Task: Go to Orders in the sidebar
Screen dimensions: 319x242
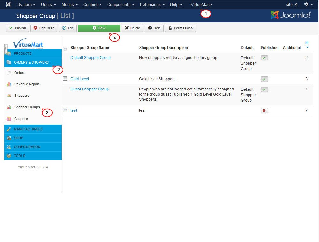Action: click(x=20, y=73)
